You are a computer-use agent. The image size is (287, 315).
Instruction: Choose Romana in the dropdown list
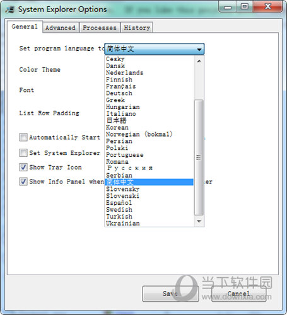tap(149, 162)
